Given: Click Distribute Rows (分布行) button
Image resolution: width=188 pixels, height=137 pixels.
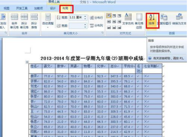Looking at the screenshot, I should tap(96, 18).
